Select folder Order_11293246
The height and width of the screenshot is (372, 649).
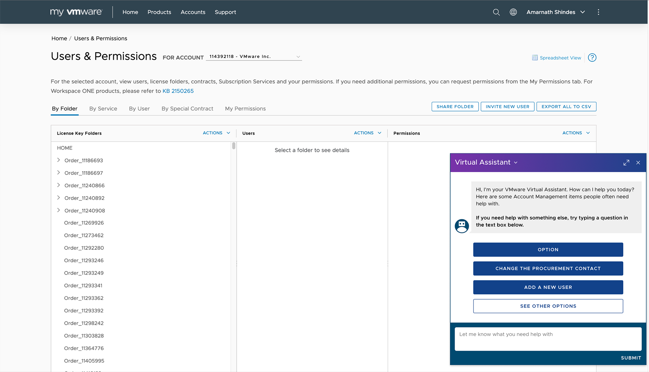(x=84, y=260)
